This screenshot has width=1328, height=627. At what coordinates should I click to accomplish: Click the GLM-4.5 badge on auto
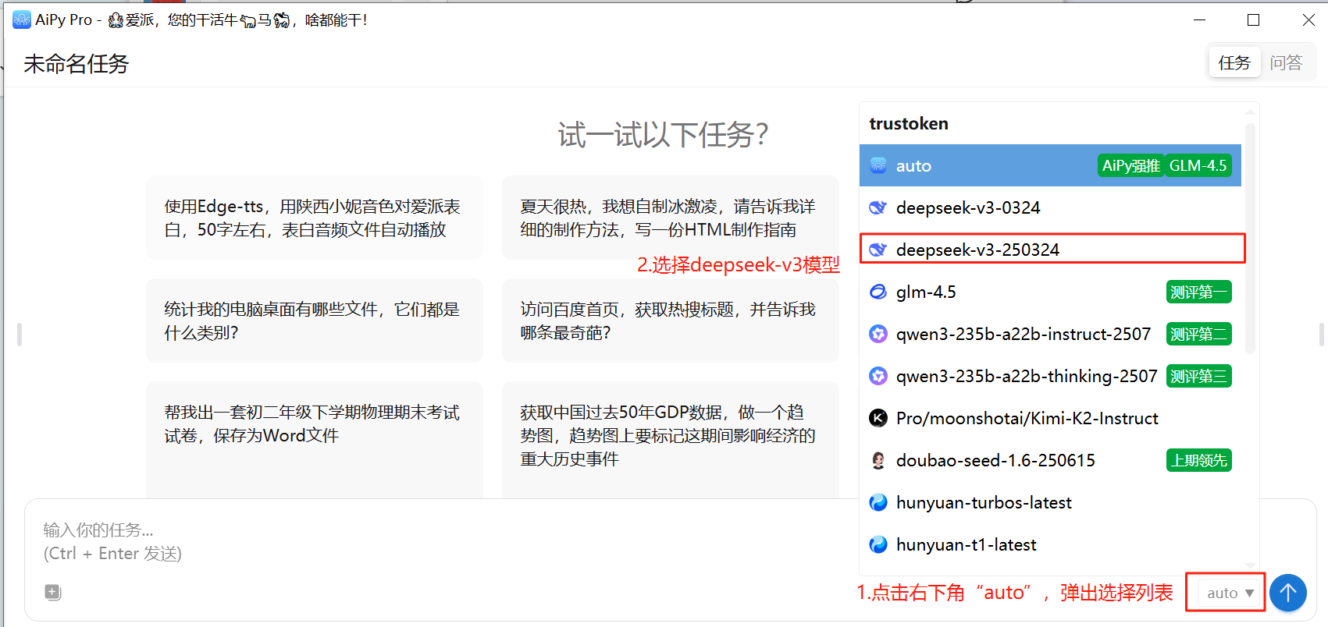(x=1198, y=165)
